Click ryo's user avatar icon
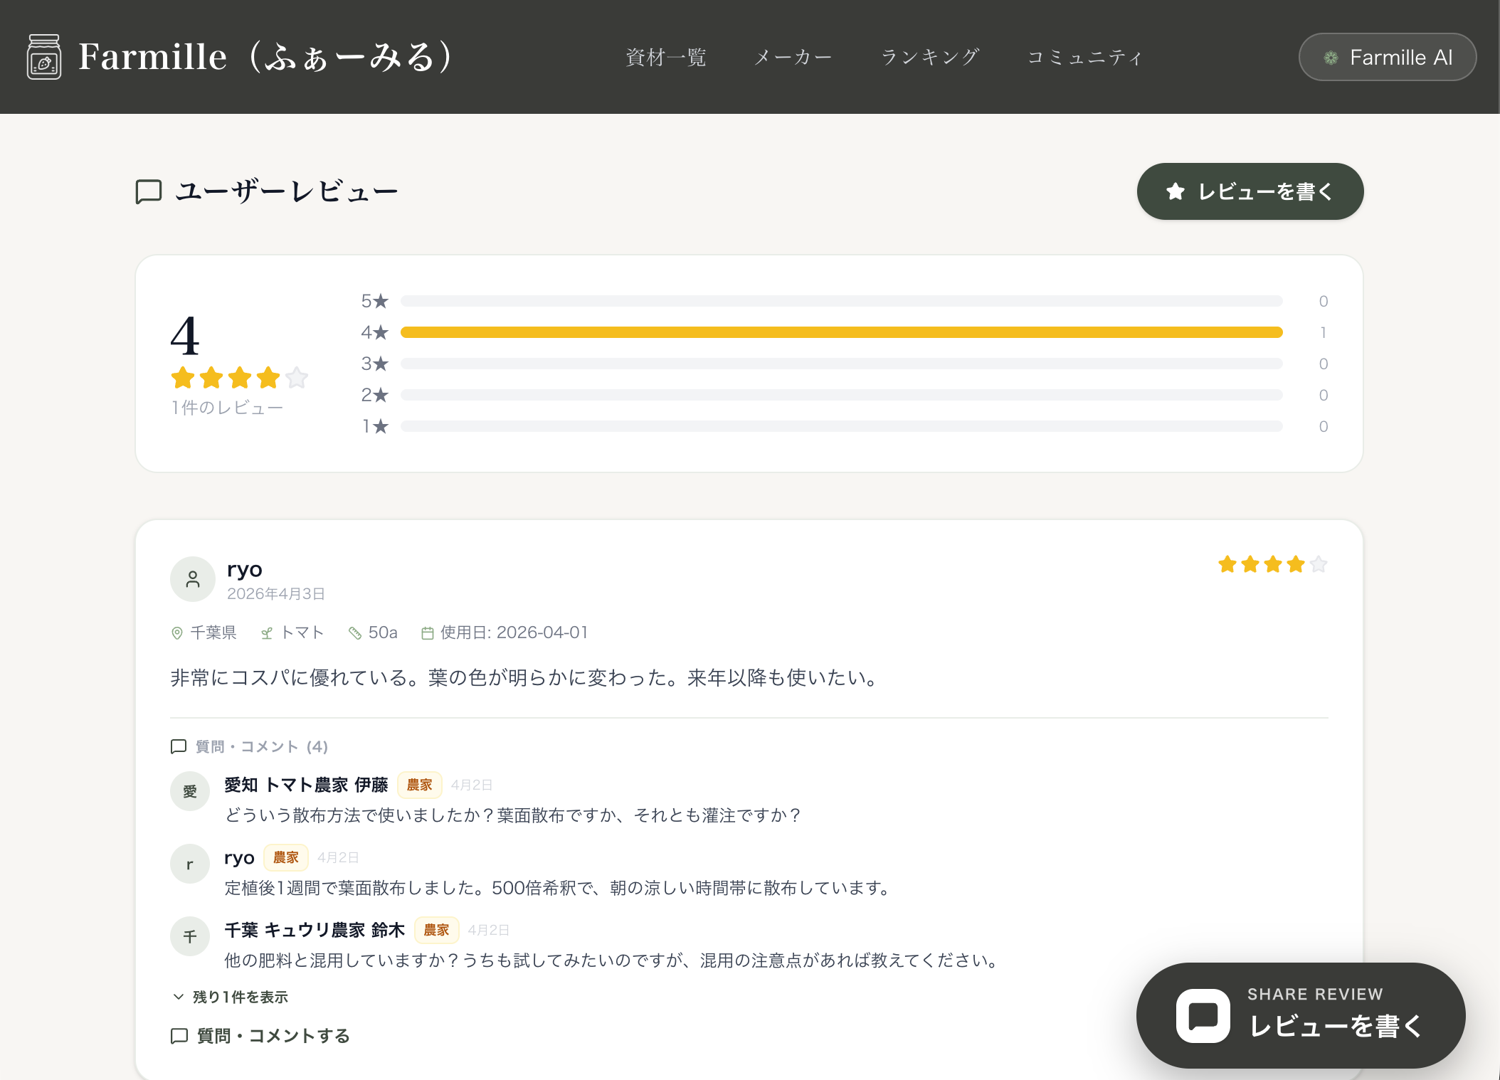Screen dimensions: 1500x1080 click(192, 579)
